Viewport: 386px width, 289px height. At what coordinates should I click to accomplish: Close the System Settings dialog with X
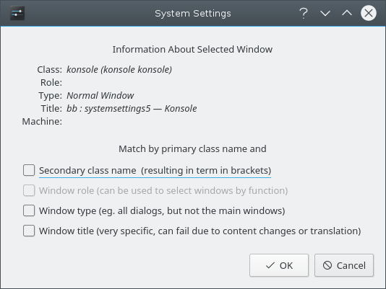(369, 13)
